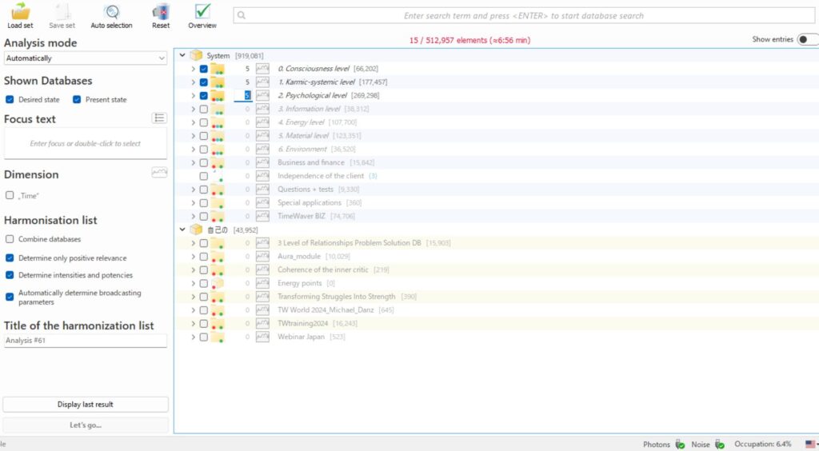Click the Let's go... button
This screenshot has width=819, height=451.
pyautogui.click(x=86, y=425)
